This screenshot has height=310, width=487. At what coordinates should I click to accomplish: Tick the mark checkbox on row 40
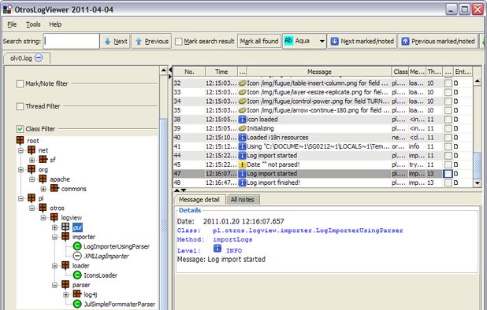(448, 138)
